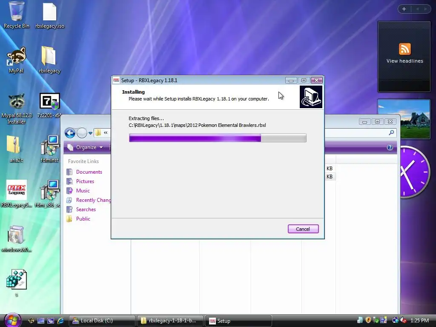Screen dimensions: 436x327
Task: Launch the MyPal browser shortcut
Action: click(16, 60)
